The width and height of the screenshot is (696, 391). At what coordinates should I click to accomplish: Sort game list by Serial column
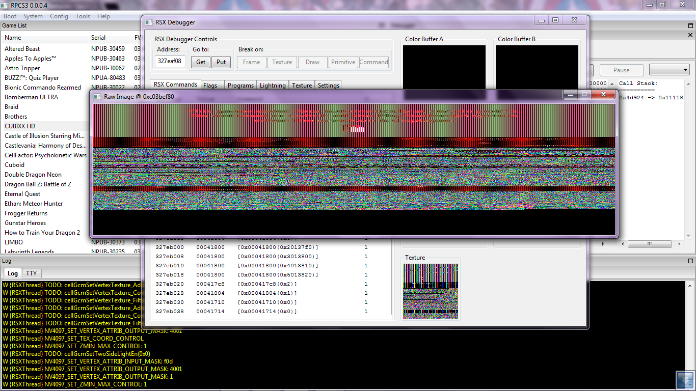[x=110, y=38]
